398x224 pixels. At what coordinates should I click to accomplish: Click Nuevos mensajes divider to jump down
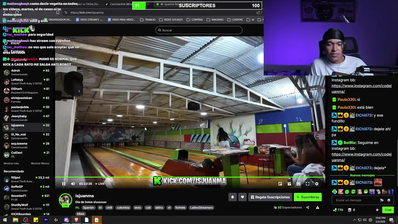coord(362,175)
